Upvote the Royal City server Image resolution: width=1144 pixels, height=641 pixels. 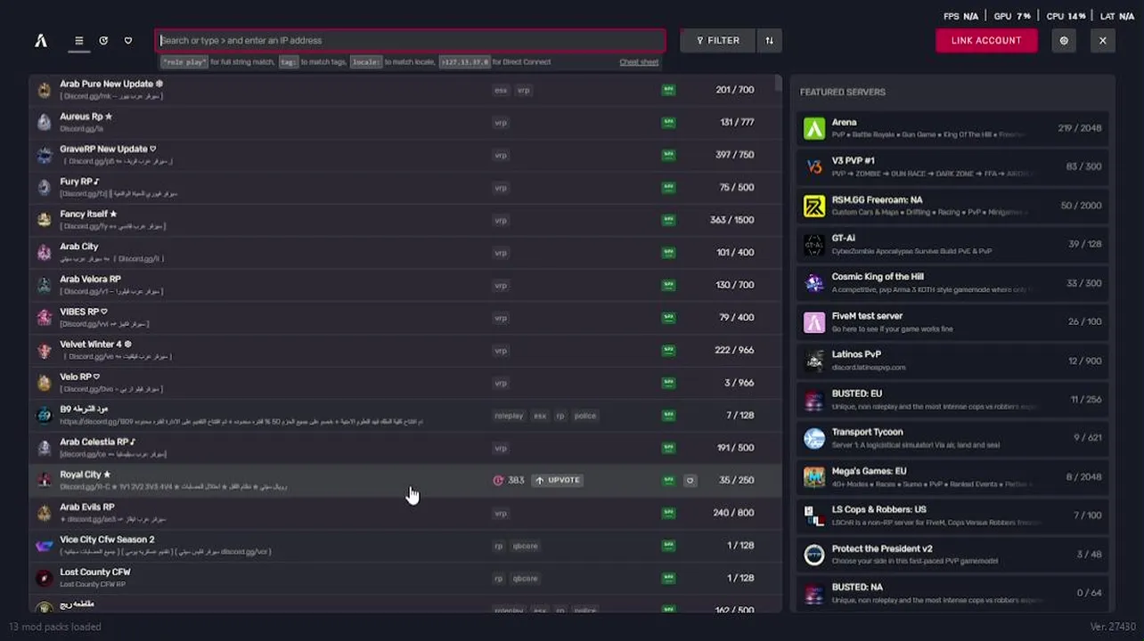click(x=557, y=480)
